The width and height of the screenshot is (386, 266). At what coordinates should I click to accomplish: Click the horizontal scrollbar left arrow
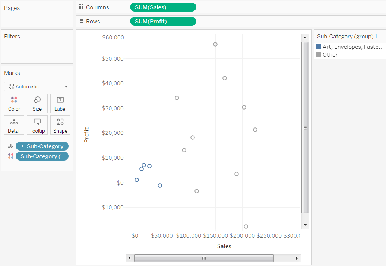tap(130, 258)
